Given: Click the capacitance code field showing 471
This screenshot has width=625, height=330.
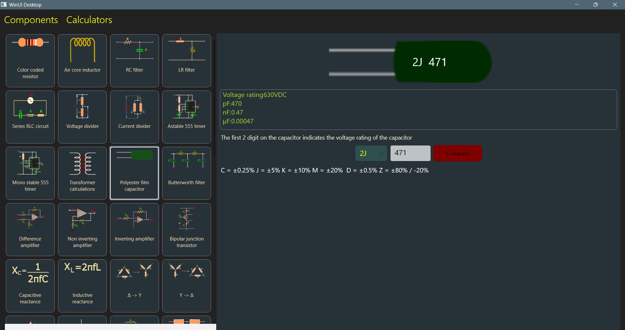Looking at the screenshot, I should click(410, 153).
